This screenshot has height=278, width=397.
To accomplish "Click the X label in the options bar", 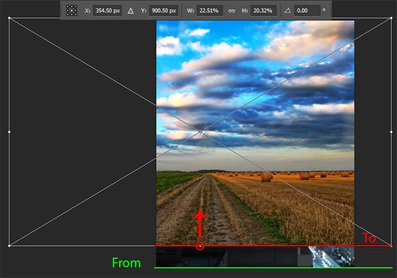I will pyautogui.click(x=87, y=10).
